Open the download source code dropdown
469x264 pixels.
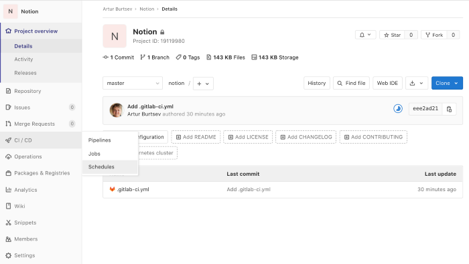point(416,84)
